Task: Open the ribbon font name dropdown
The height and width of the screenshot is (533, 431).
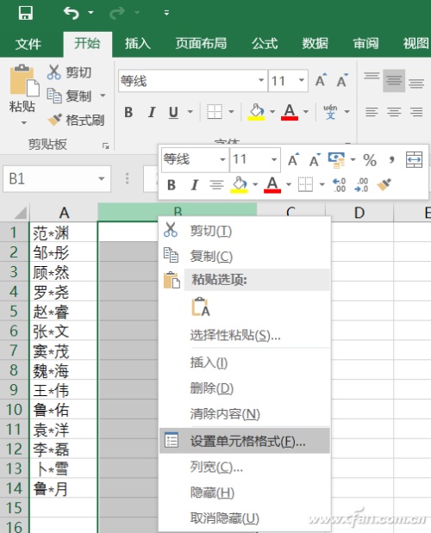Action: click(x=261, y=81)
